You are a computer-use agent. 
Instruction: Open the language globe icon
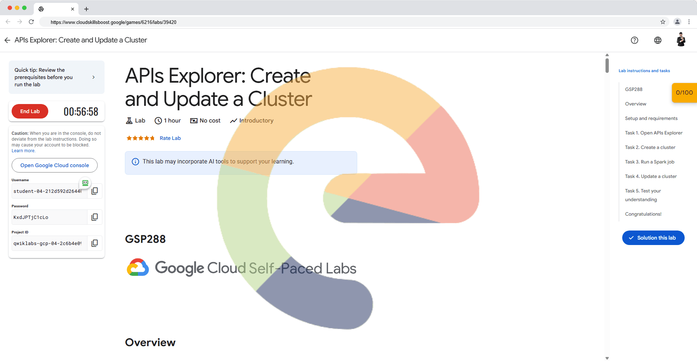pyautogui.click(x=657, y=40)
